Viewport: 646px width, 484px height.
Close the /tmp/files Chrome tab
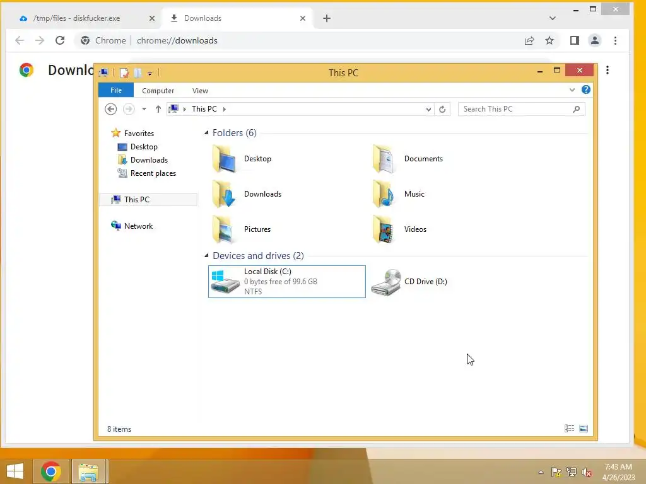point(152,18)
